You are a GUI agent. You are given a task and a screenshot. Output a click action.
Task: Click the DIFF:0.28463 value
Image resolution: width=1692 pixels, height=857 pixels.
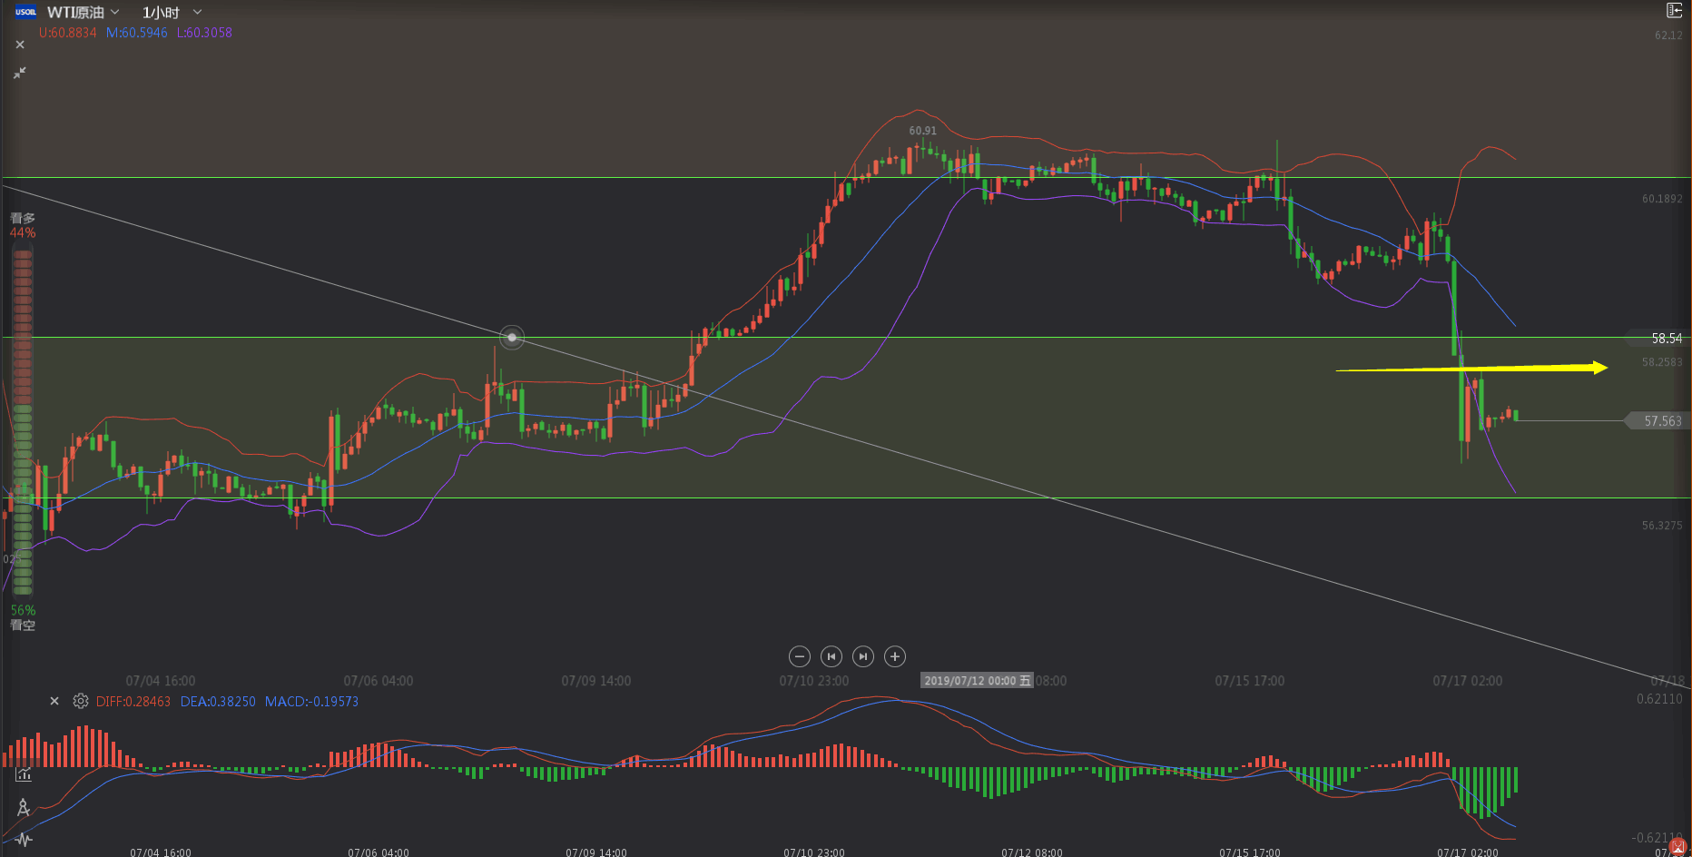click(x=133, y=702)
